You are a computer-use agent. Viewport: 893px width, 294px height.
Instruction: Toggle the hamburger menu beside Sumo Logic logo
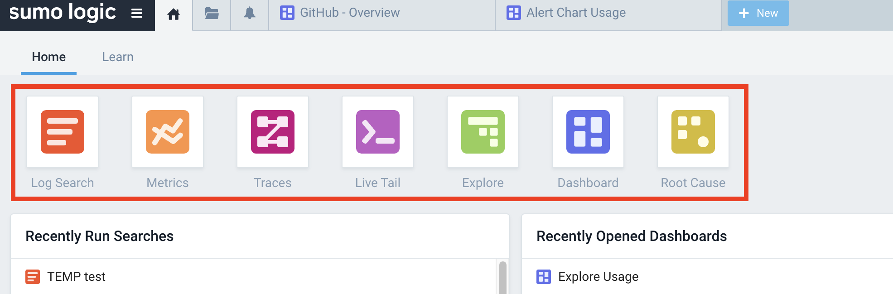(137, 14)
